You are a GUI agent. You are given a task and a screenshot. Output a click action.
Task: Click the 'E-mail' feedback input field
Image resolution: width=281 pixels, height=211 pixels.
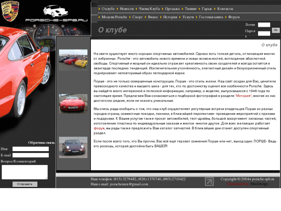click(x=31, y=155)
